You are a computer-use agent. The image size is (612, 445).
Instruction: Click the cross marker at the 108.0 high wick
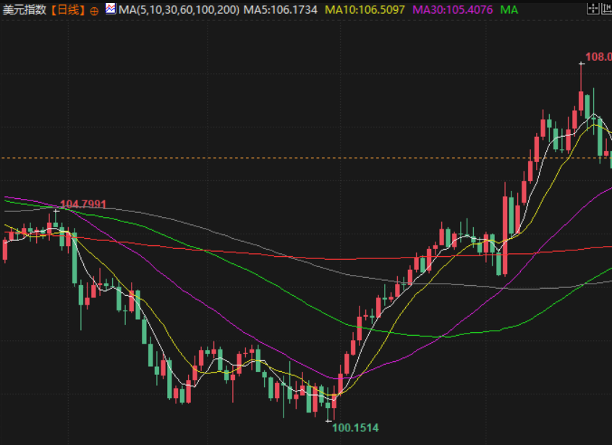click(x=581, y=64)
